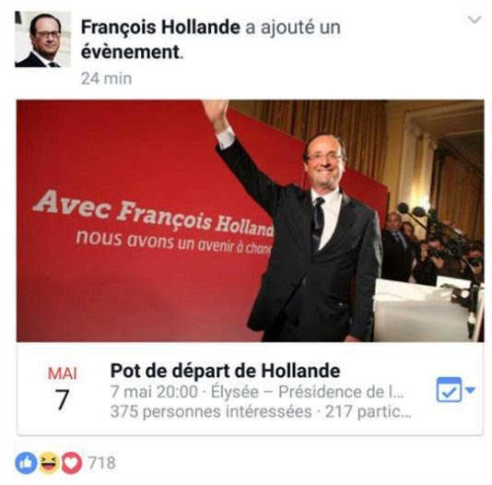Click the red Love heart reaction icon
Viewport: 492px width, 485px height.
point(72,463)
